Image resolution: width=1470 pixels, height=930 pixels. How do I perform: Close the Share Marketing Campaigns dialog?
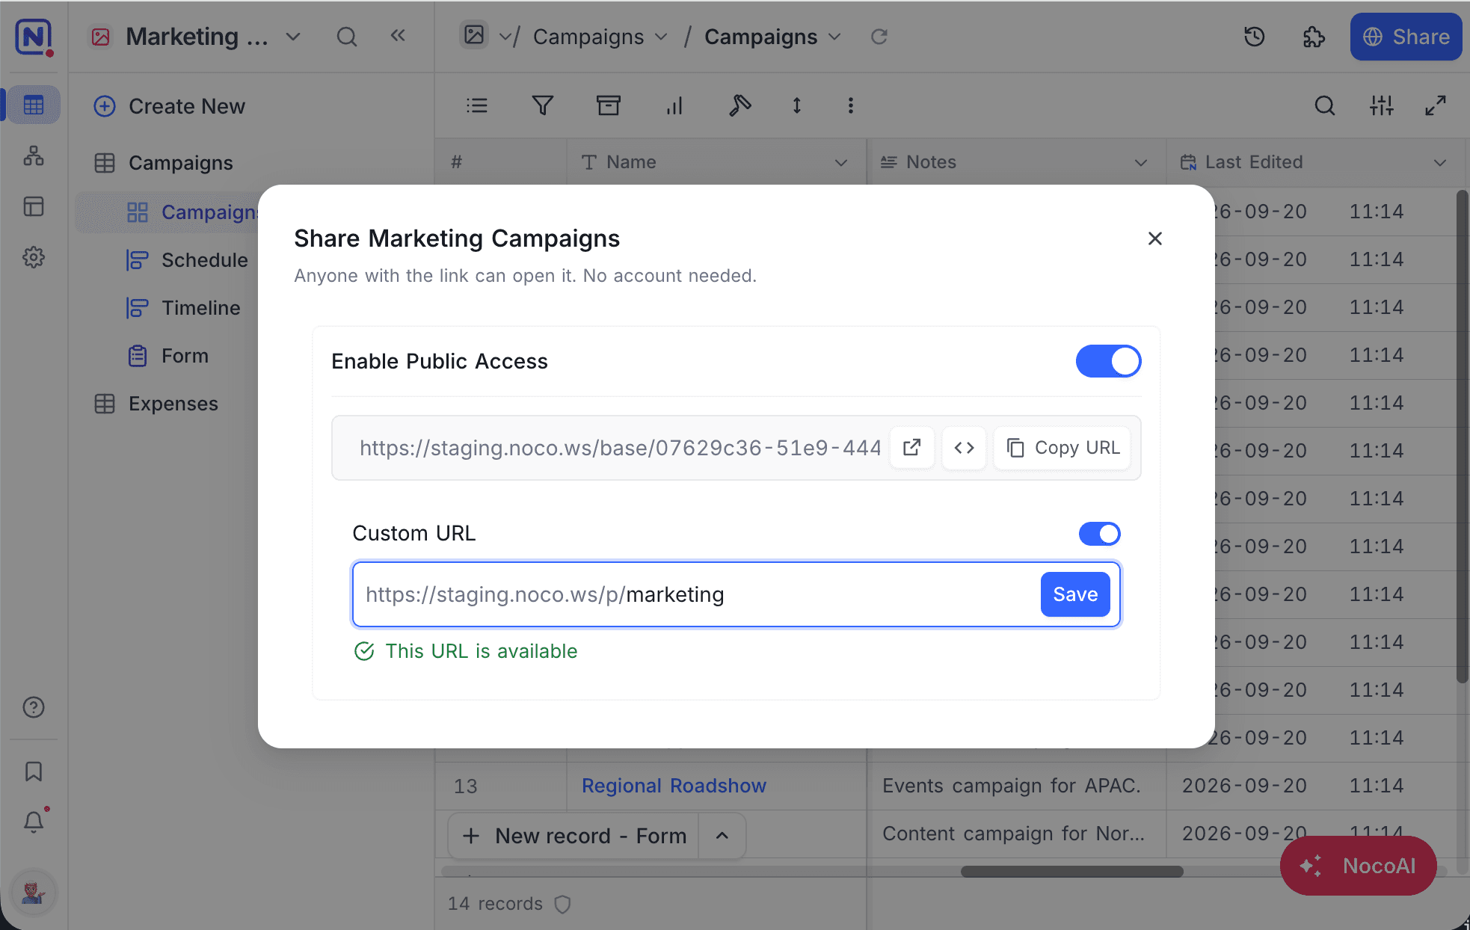[1154, 238]
